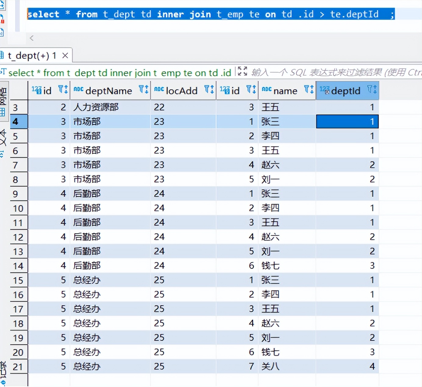Click the ABC type icon of name column
Viewport: 422px width, 387px height.
coord(266,89)
